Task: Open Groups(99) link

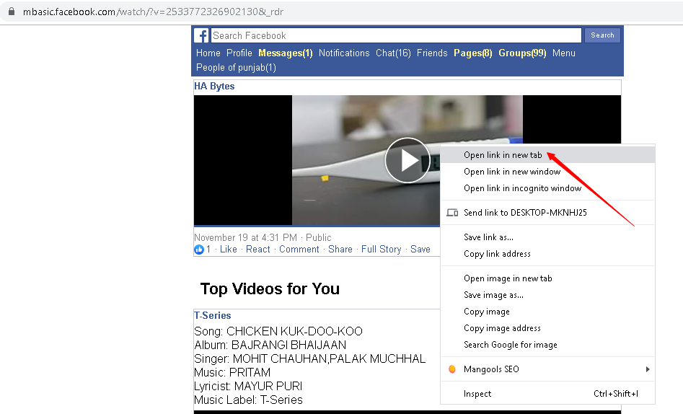Action: click(522, 53)
